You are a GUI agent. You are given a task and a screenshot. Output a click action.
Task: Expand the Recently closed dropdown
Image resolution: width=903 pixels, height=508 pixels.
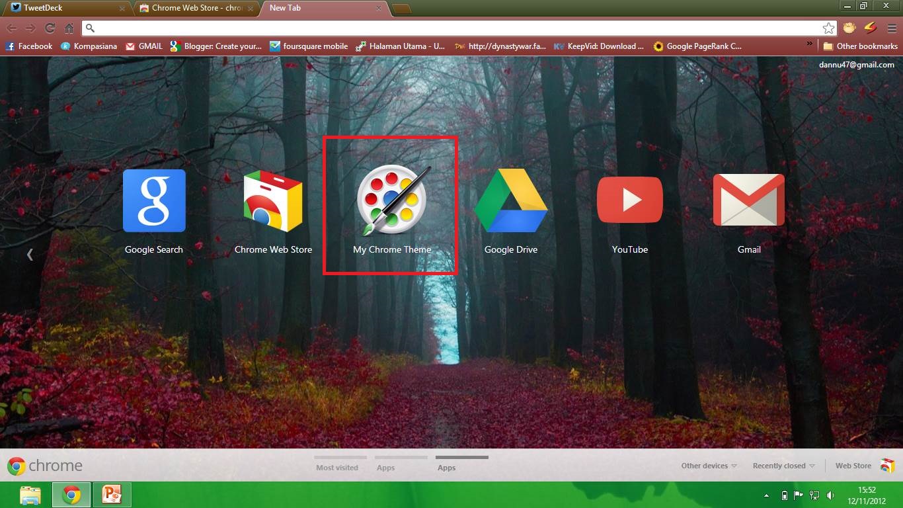click(x=784, y=466)
